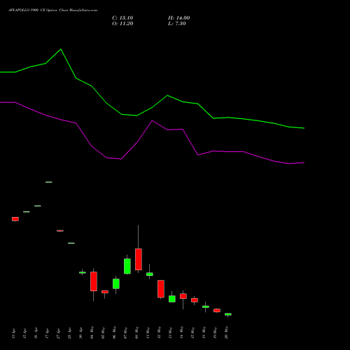This screenshot has height=350, width=350.
Task: Click the close value 'C: 13.10'
Action: (x=122, y=18)
